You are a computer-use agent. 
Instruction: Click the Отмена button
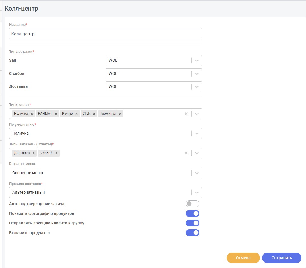point(243,258)
